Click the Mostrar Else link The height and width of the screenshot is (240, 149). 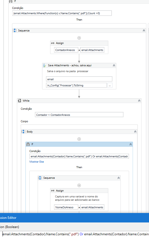point(37,162)
